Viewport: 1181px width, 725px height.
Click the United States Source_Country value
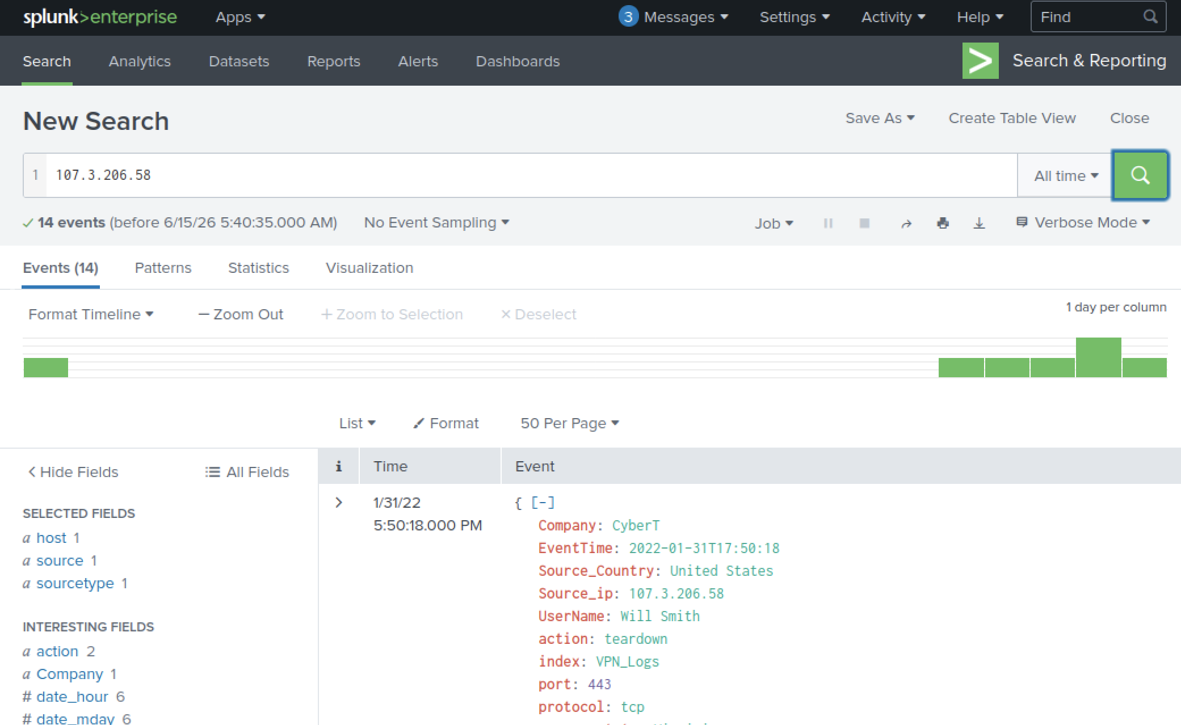[721, 571]
